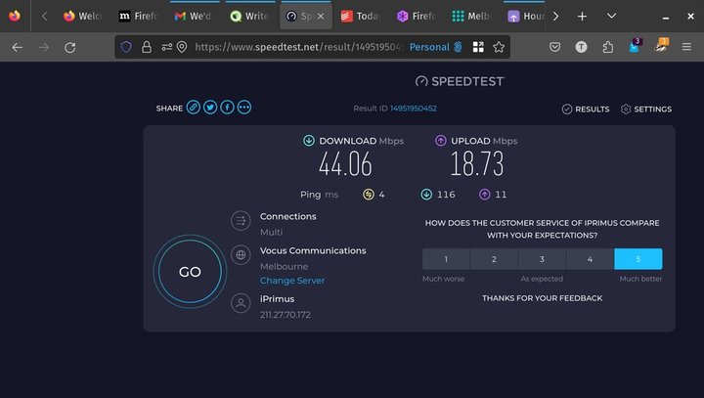Rate customer service 2
Image resolution: width=704 pixels, height=398 pixels.
(494, 259)
